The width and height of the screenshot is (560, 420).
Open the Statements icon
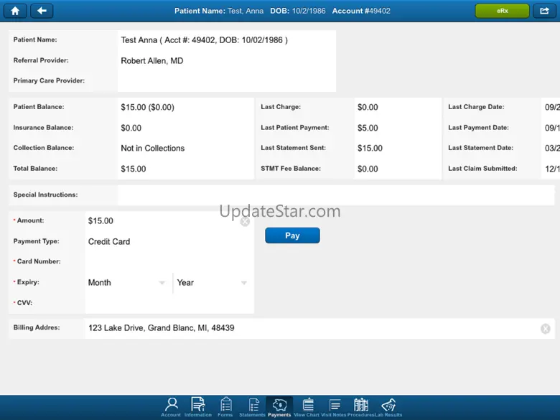[x=252, y=406]
